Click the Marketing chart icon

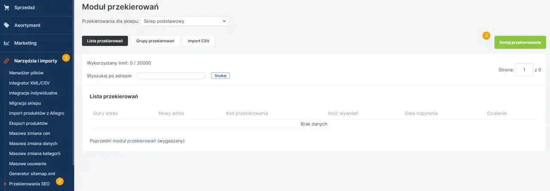[6, 43]
